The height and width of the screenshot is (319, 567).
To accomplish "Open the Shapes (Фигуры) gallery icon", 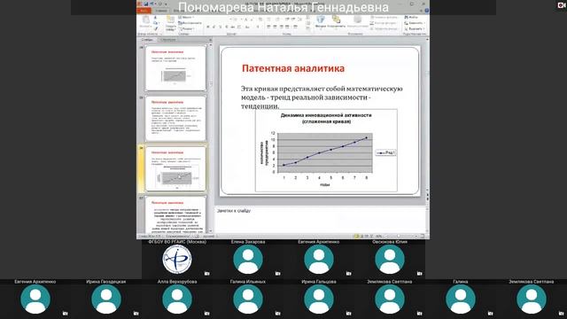I will 321,19.
